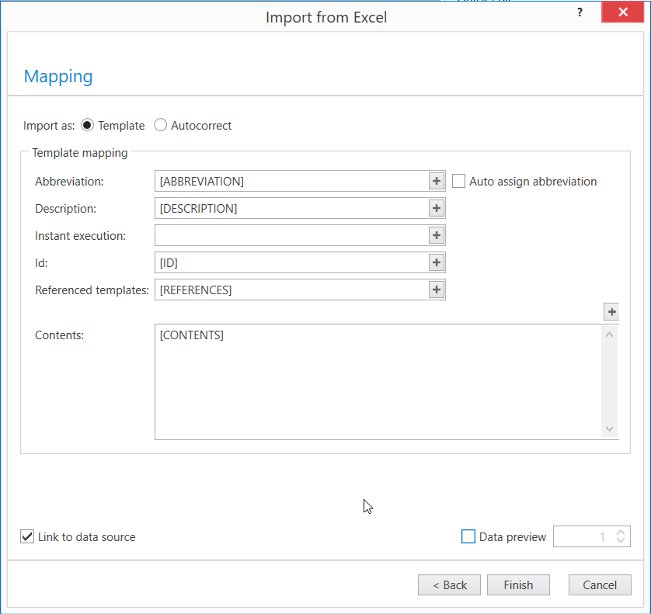Viewport: 651px width, 614px height.
Task: Enable the Data preview checkbox
Action: click(x=468, y=536)
